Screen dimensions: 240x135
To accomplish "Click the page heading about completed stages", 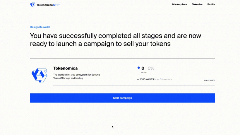I will [116, 40].
